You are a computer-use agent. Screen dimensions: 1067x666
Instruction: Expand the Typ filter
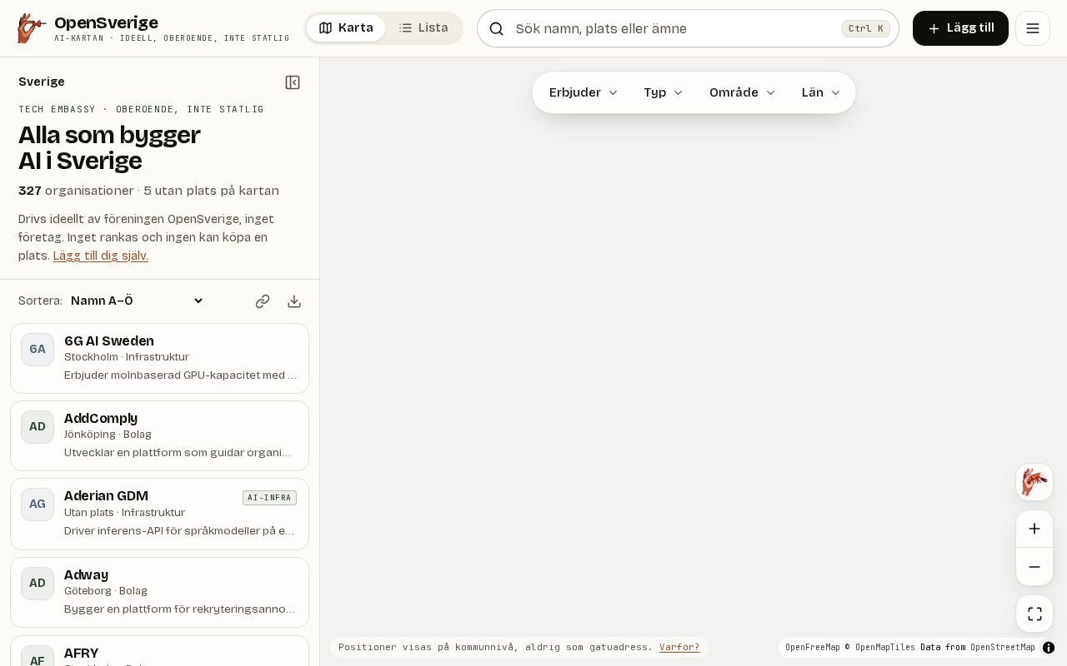tap(664, 92)
